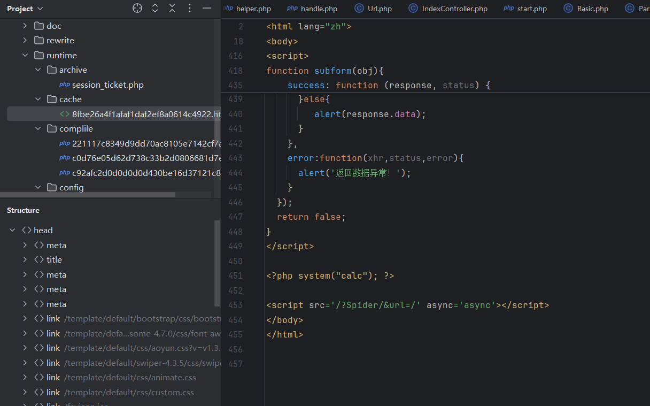Click the php icon beside file c92afc2d0d0d0d0d430be16d37121c8
This screenshot has width=650, height=406.
tap(65, 173)
